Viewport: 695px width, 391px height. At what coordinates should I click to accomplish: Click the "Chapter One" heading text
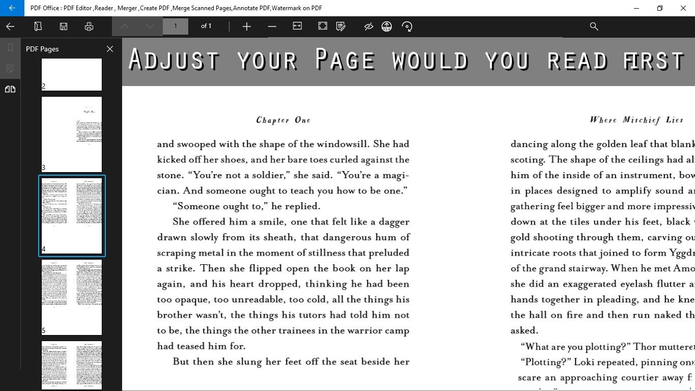283,120
